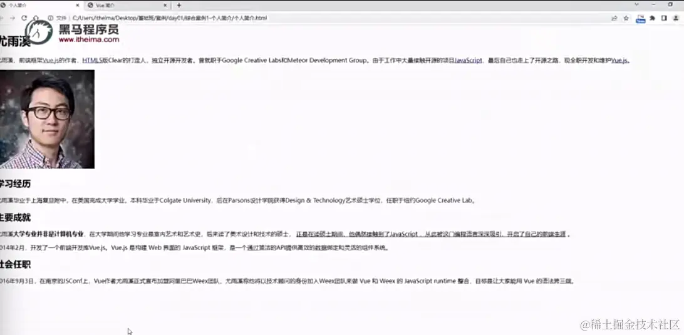The image size is (684, 335).
Task: Click the bold text 大学专业并非是计算机专业
Action: [48, 234]
